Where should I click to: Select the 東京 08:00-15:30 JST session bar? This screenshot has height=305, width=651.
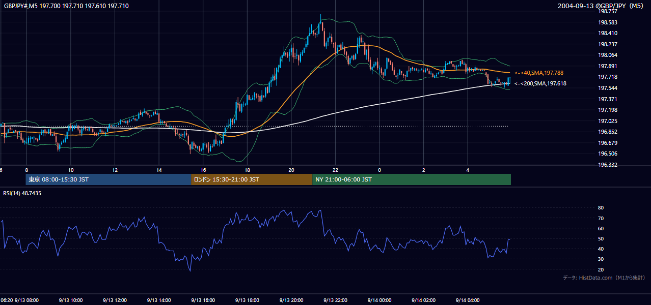pos(108,179)
